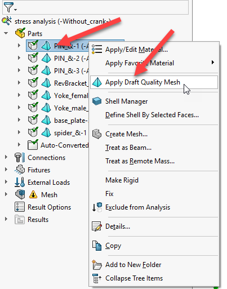Click the Yoke_male mesh pyramid icon
Viewport: 227px width, 289px height.
click(46, 108)
